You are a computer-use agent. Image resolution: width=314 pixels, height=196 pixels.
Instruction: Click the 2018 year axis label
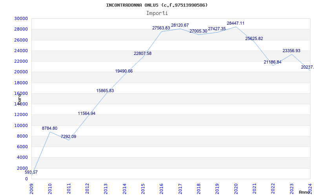click(199, 189)
